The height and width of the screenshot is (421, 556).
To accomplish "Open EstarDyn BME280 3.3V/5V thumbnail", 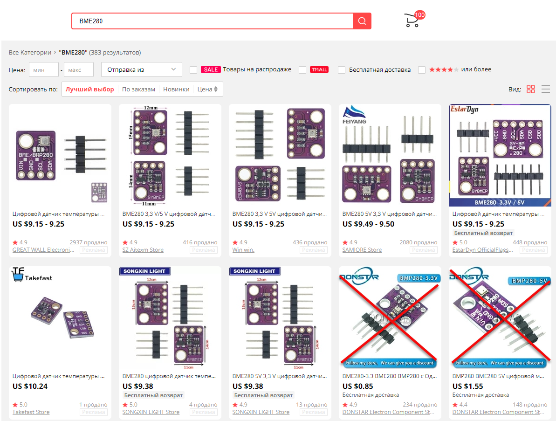I will tap(500, 155).
